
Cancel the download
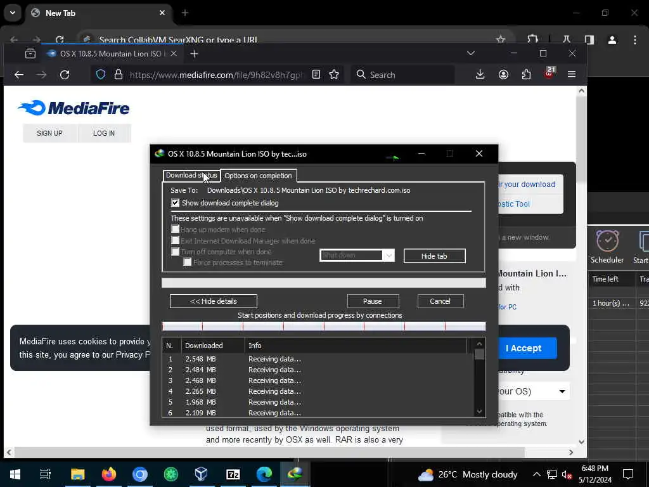tap(440, 301)
